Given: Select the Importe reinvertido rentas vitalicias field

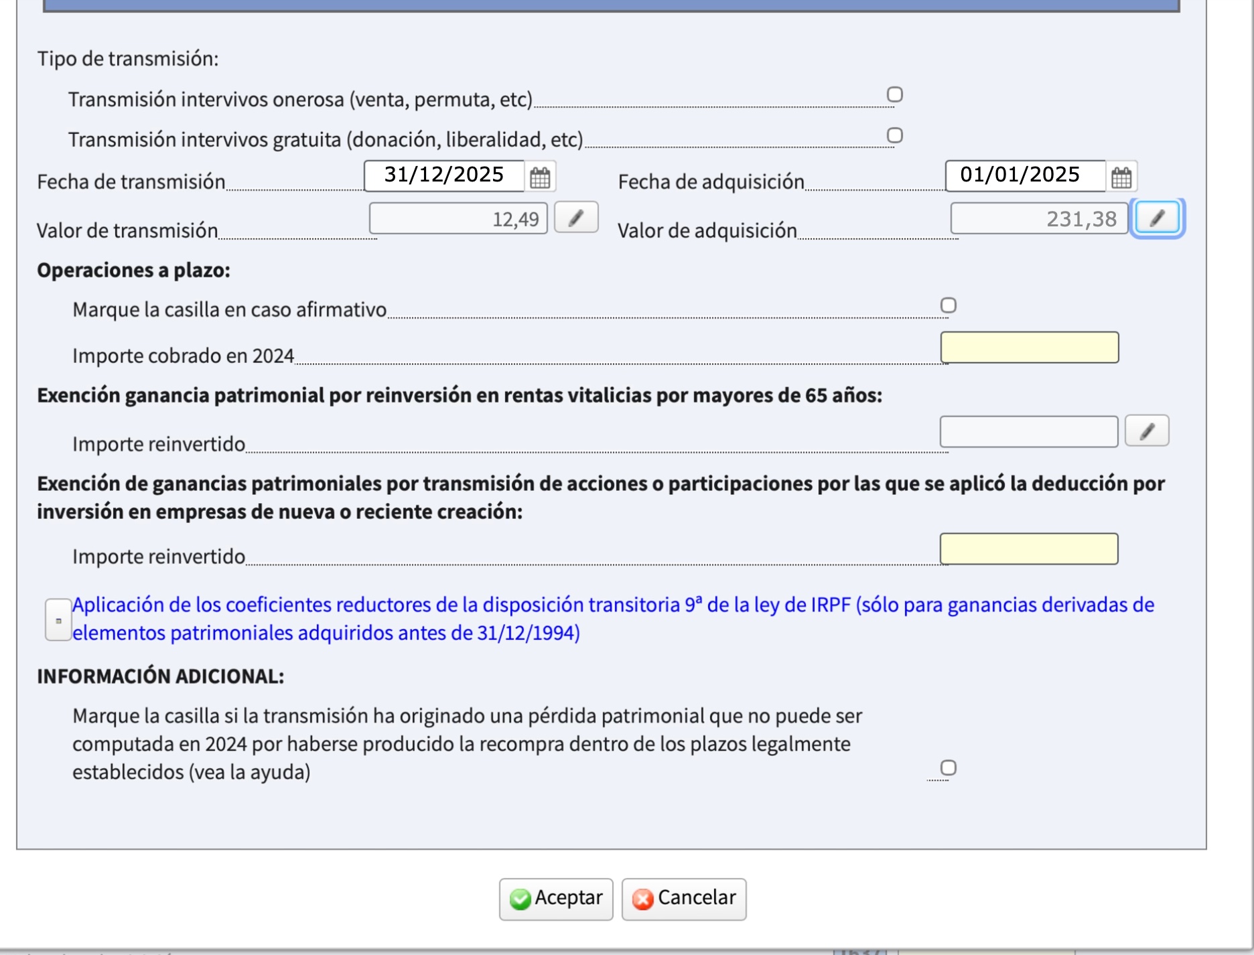Looking at the screenshot, I should pos(1030,431).
